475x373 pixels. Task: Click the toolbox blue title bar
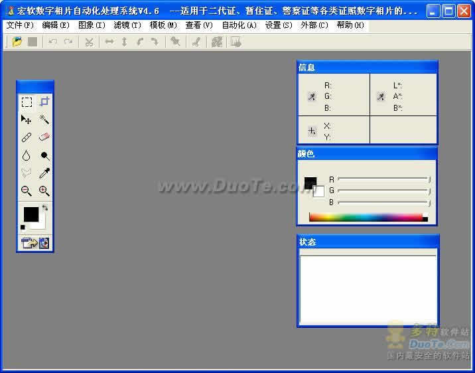click(35, 87)
